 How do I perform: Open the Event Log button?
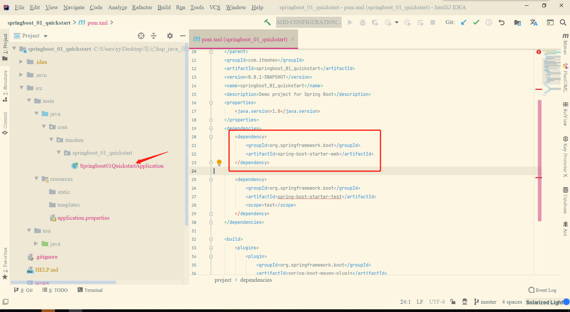pyautogui.click(x=542, y=290)
